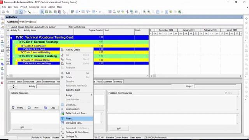Select TVTC.Intr F.2 Internal Tiling row

coord(83,63)
